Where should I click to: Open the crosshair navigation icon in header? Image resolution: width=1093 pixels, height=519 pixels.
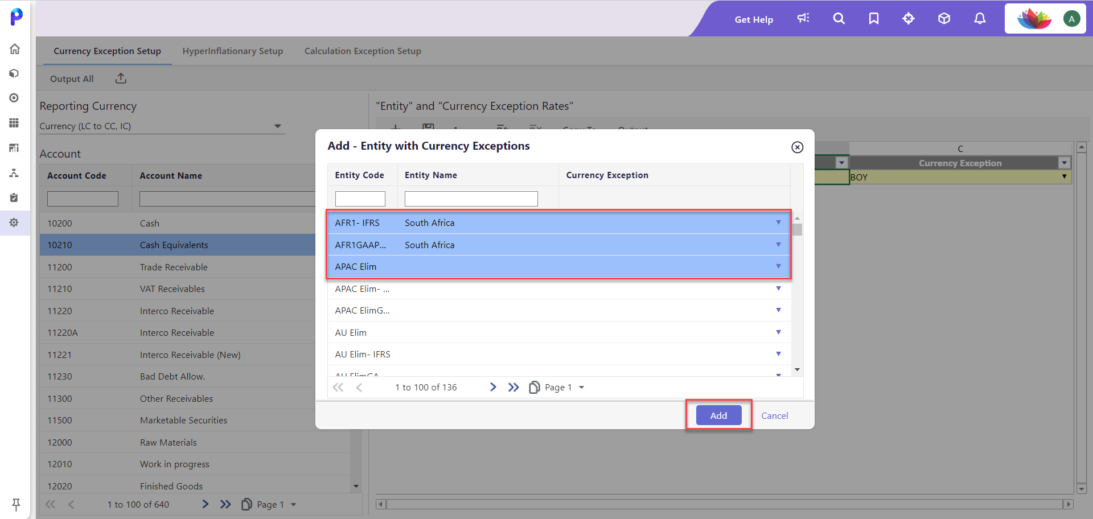[x=909, y=18]
